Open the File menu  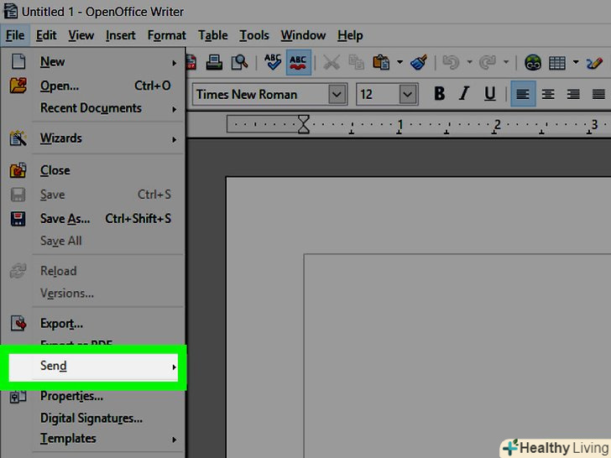[15, 35]
